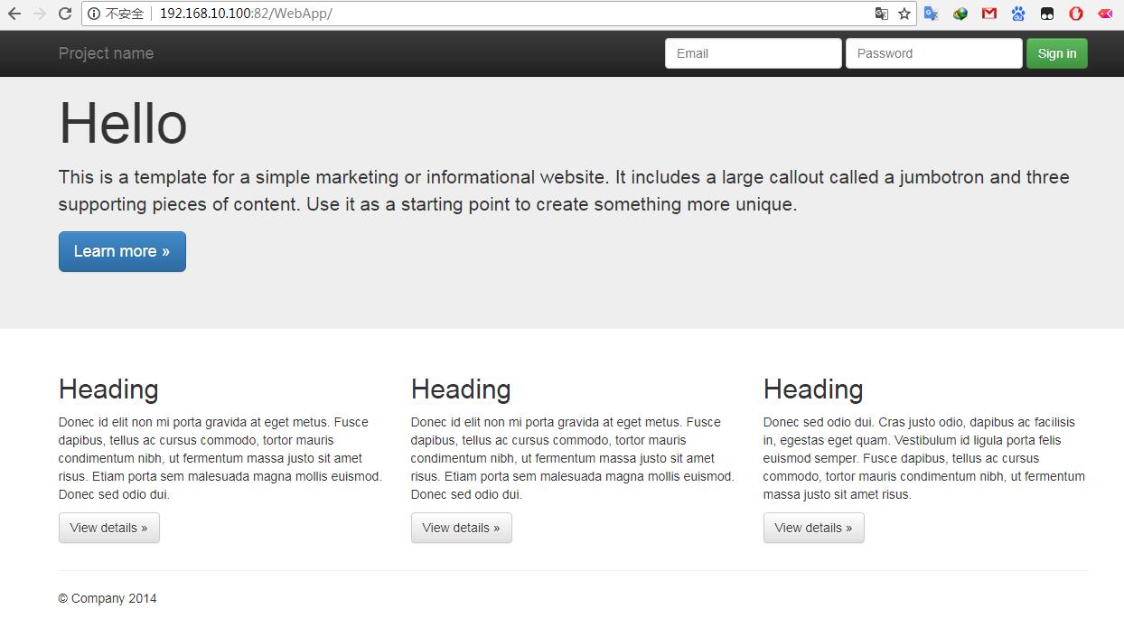This screenshot has width=1124, height=628.
Task: Reload the current page
Action: click(x=65, y=14)
